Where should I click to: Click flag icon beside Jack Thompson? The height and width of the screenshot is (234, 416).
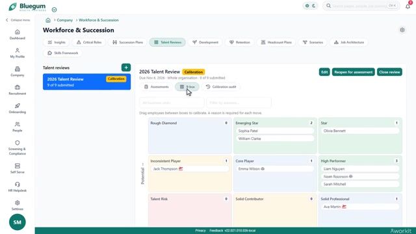[181, 168]
